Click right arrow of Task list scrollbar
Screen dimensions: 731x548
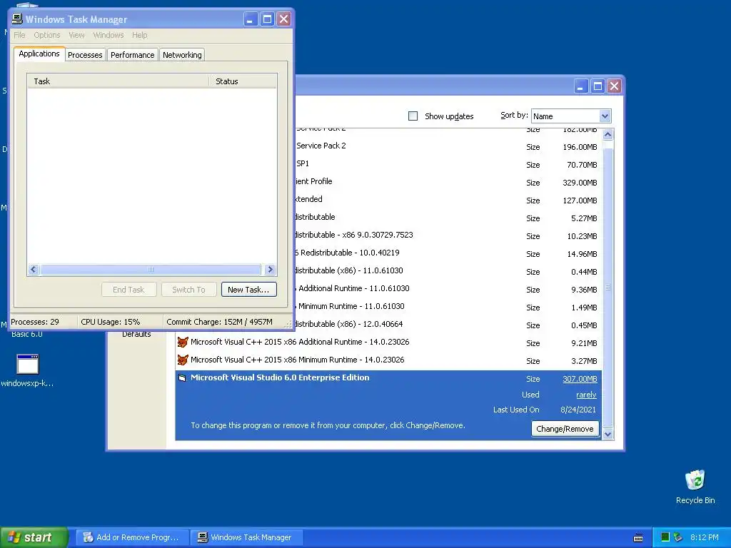click(270, 269)
